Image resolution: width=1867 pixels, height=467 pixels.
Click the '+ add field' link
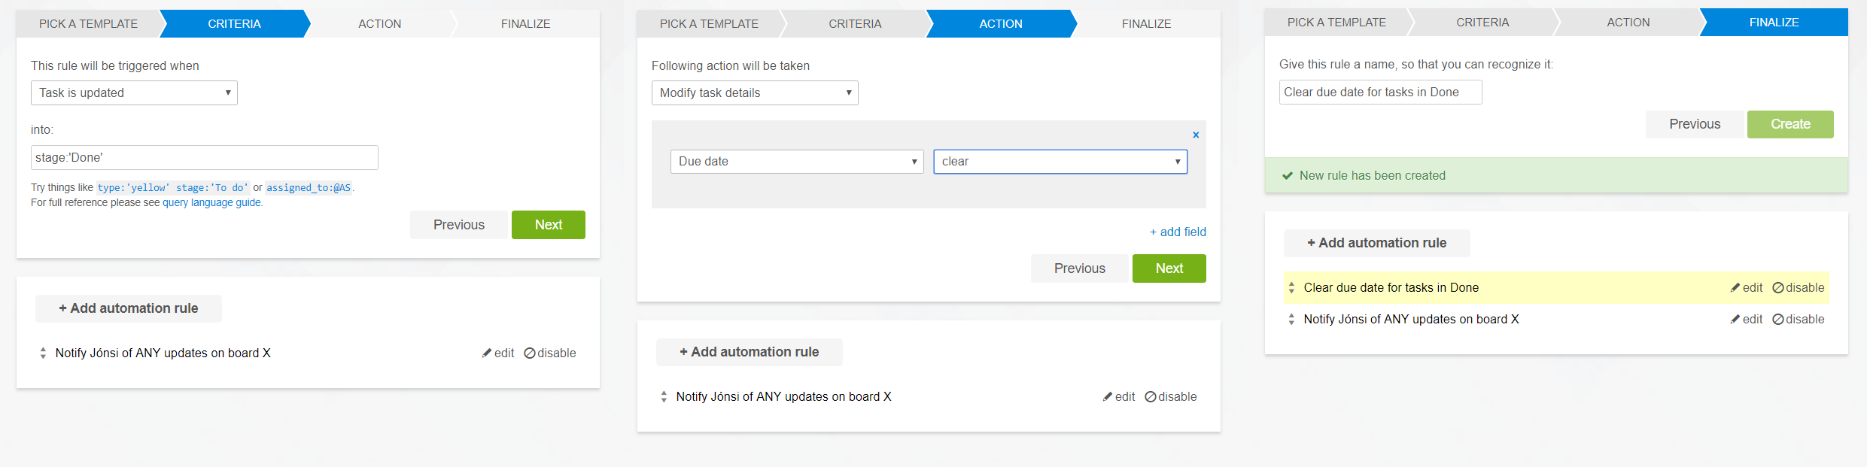pos(1177,232)
